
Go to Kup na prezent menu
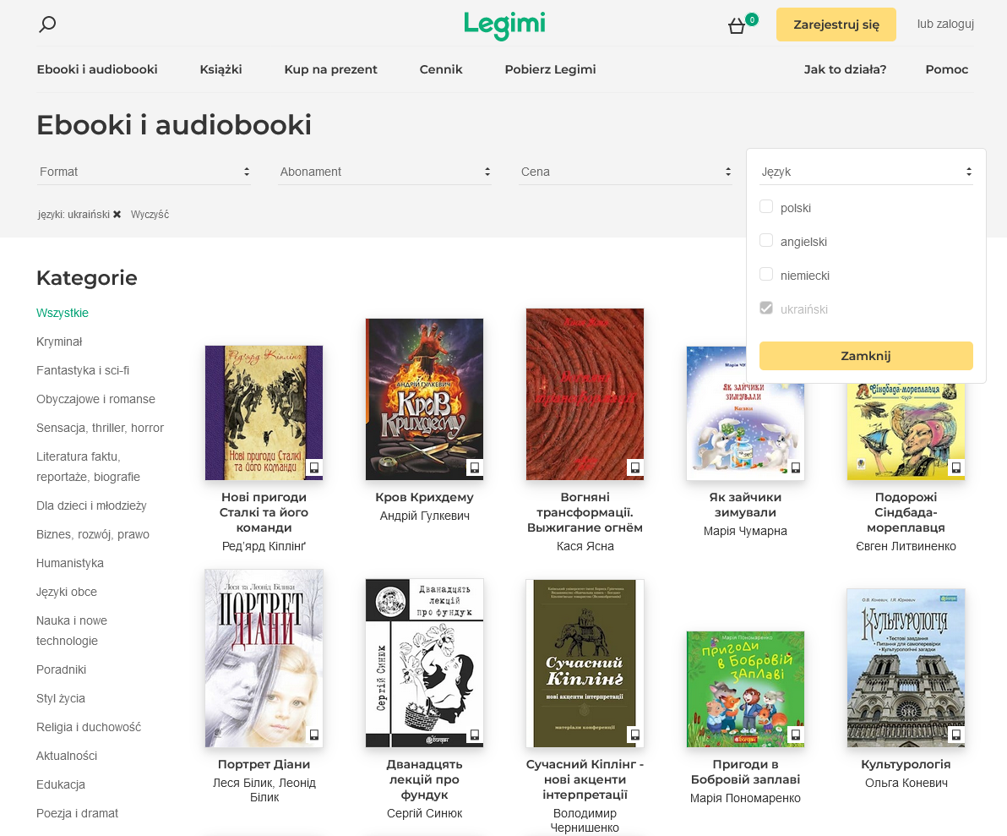coord(330,69)
